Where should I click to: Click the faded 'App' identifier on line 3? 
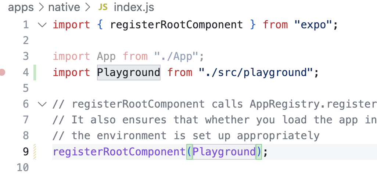pyautogui.click(x=106, y=57)
